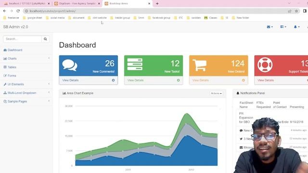Click the PR Expansion for SBO table cell
Image resolution: width=308 pixels, height=173 pixels.
pos(246,118)
